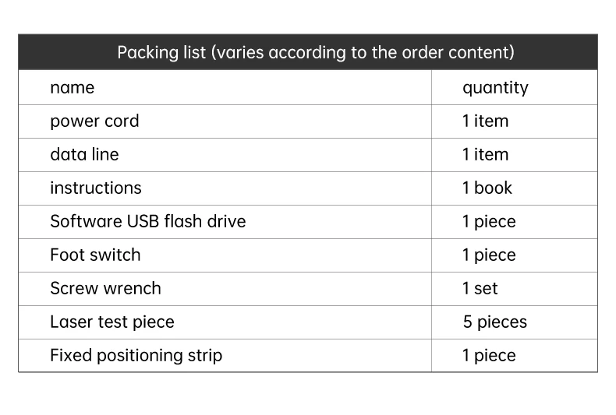
Task: Select 'Fixed positioning strip' cell
Action: pyautogui.click(x=136, y=356)
